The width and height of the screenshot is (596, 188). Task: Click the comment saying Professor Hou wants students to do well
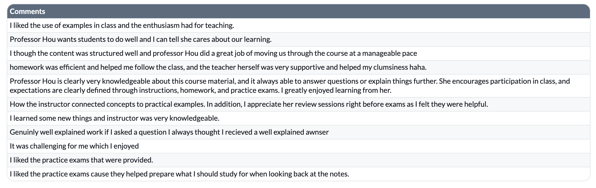298,39
